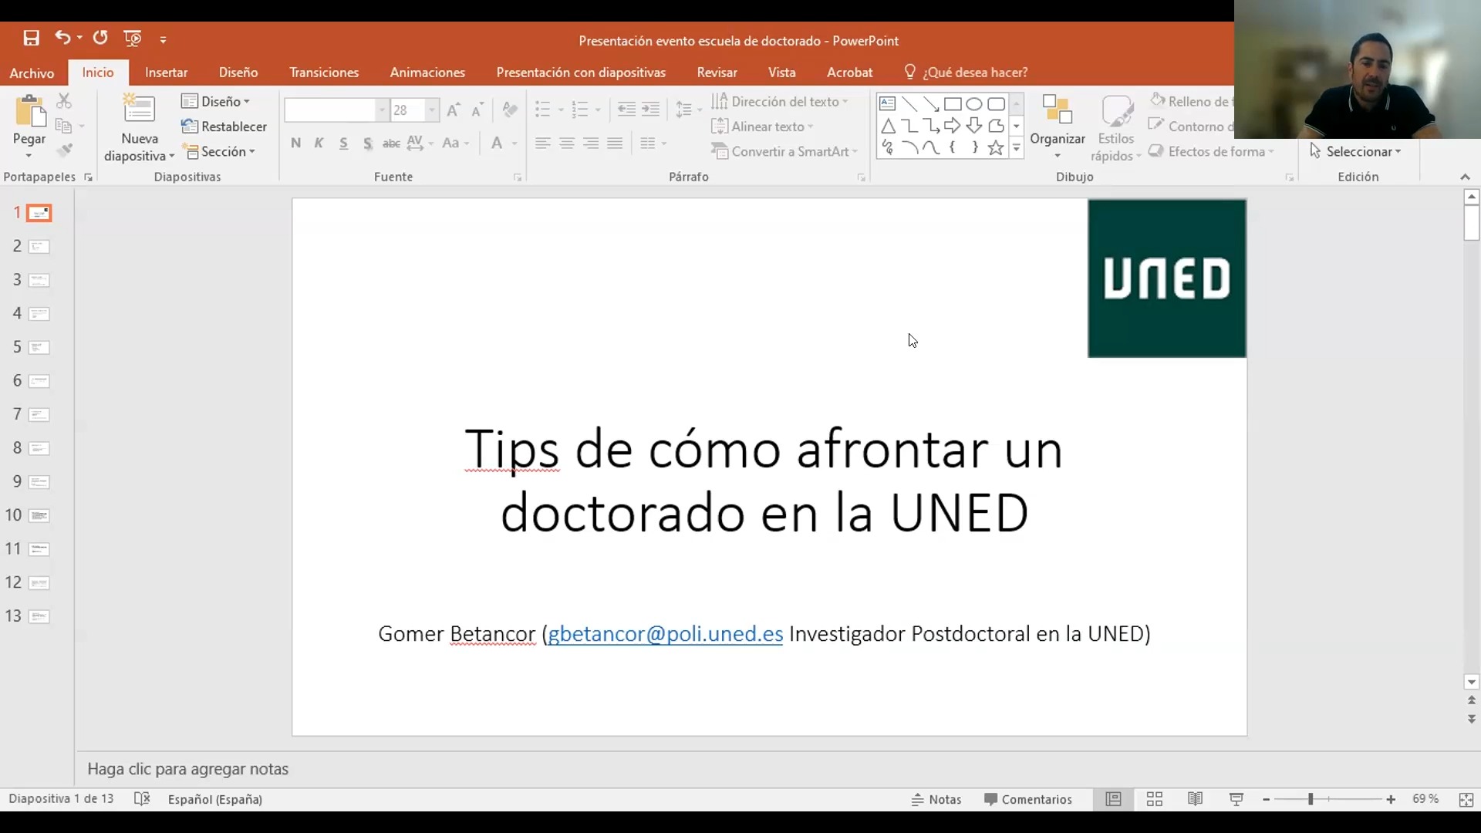This screenshot has width=1481, height=833.
Task: Click the spell check icon in status bar
Action: (142, 799)
